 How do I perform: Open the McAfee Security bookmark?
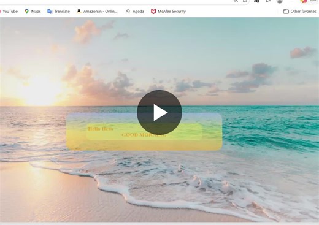coord(168,12)
